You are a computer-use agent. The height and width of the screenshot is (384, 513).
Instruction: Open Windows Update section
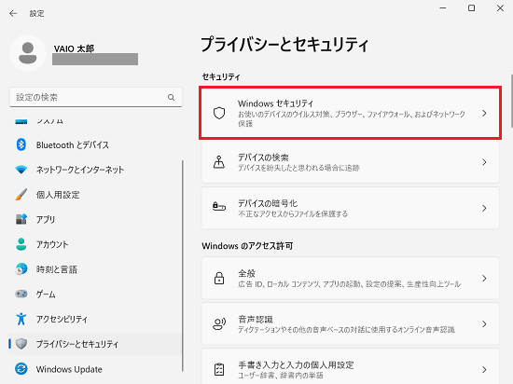95,369
